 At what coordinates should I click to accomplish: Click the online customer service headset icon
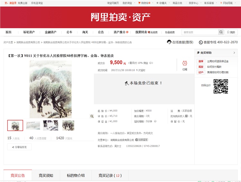[169, 42]
